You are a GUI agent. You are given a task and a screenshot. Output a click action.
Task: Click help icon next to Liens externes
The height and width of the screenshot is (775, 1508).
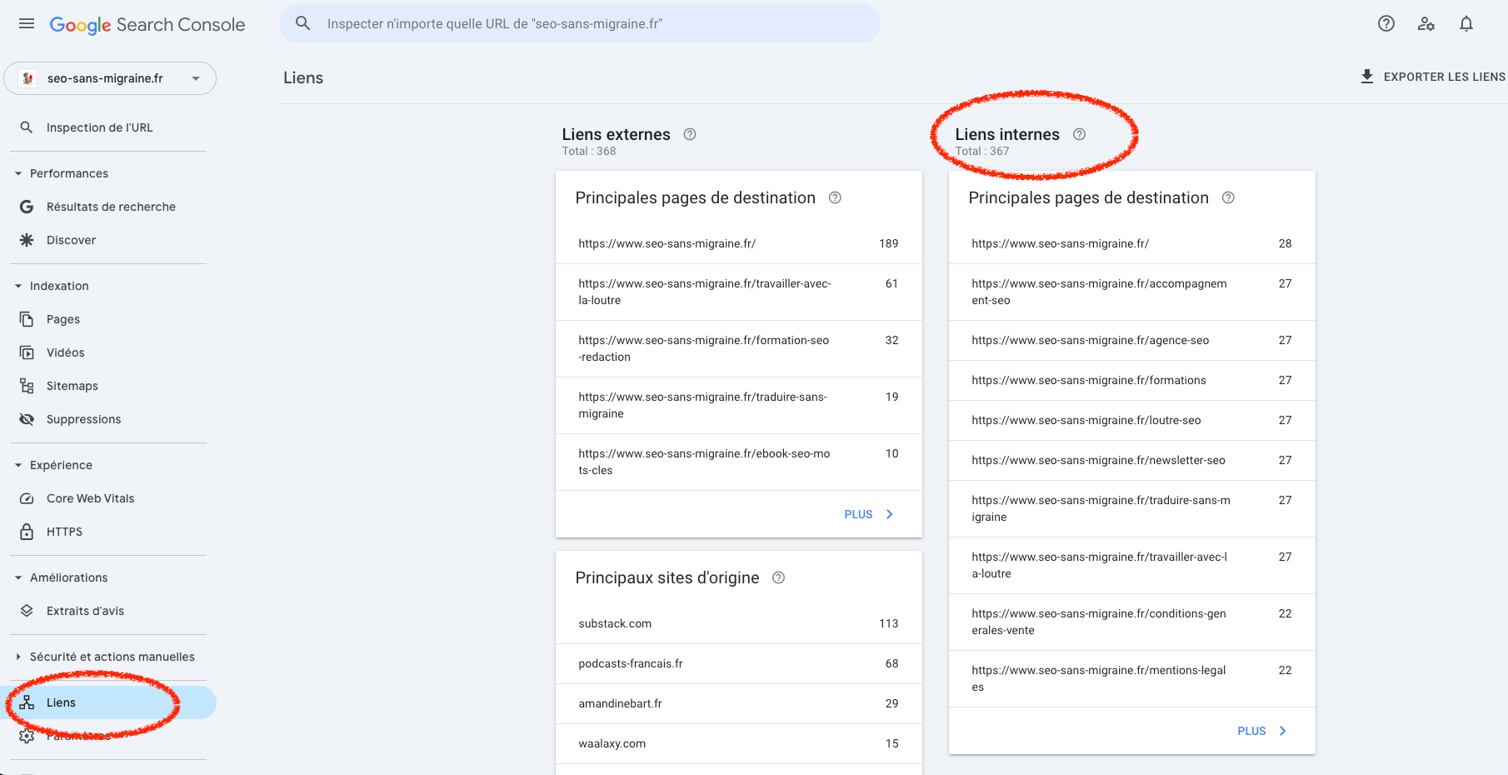tap(690, 134)
